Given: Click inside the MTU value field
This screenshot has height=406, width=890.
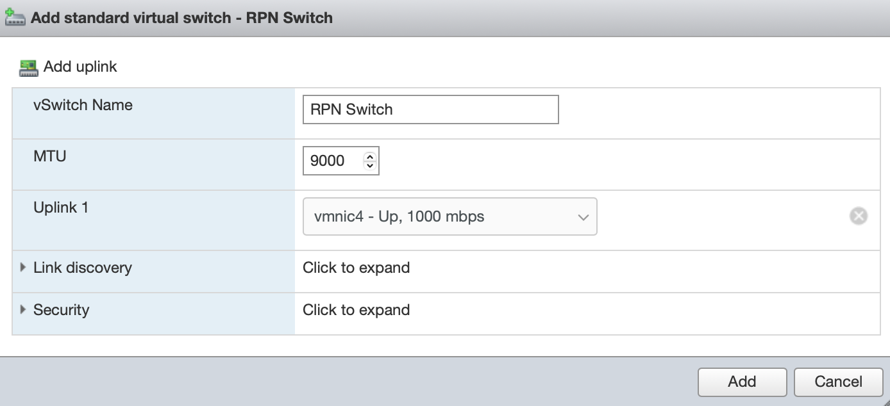Looking at the screenshot, I should pos(332,161).
